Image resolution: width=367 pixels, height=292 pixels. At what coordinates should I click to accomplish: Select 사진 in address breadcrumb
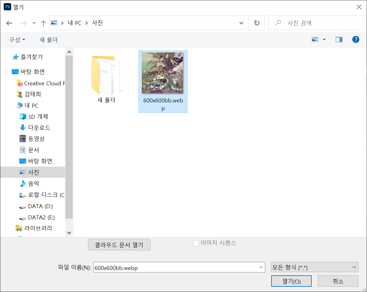click(x=97, y=23)
